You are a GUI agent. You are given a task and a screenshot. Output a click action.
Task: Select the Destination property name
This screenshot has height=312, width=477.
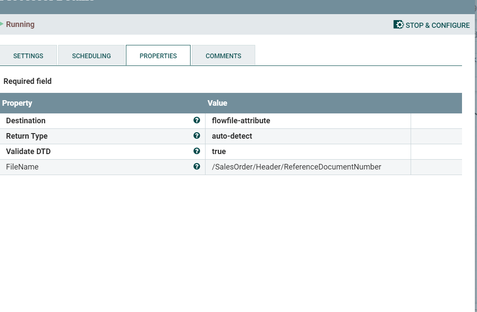coord(26,121)
